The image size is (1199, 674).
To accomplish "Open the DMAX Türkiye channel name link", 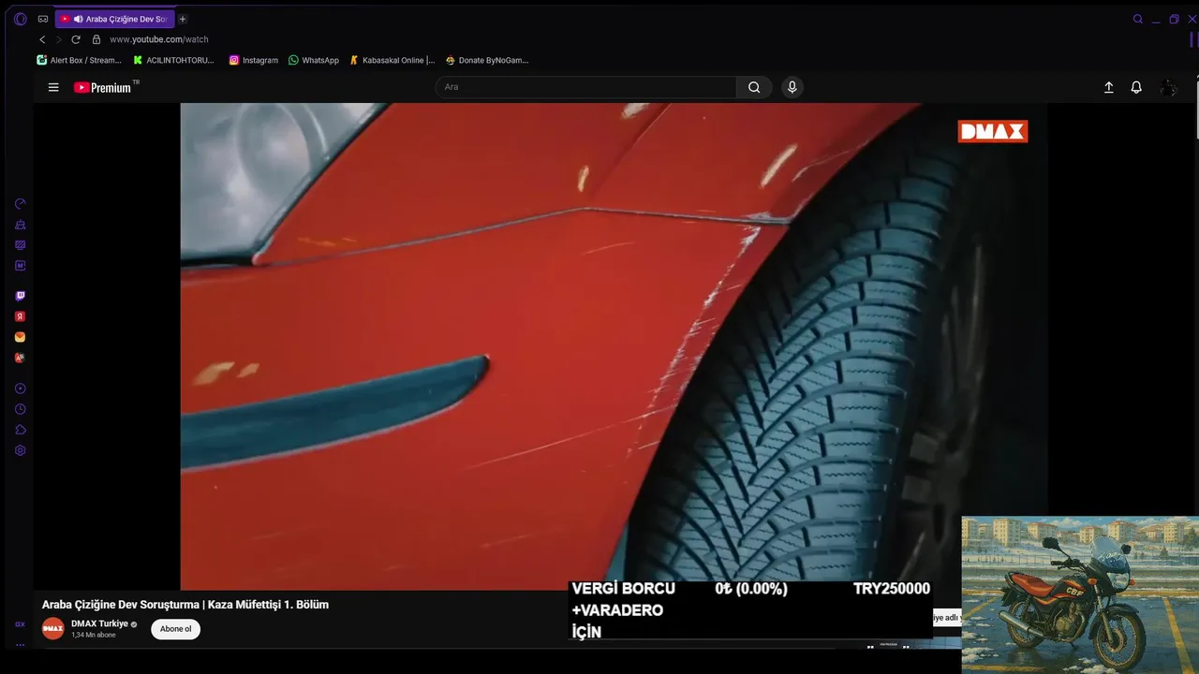I will pyautogui.click(x=99, y=623).
